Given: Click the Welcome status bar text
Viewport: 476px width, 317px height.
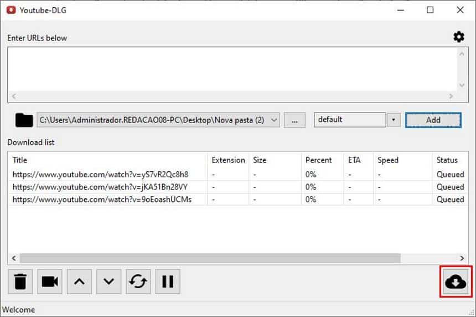Looking at the screenshot, I should tap(18, 310).
